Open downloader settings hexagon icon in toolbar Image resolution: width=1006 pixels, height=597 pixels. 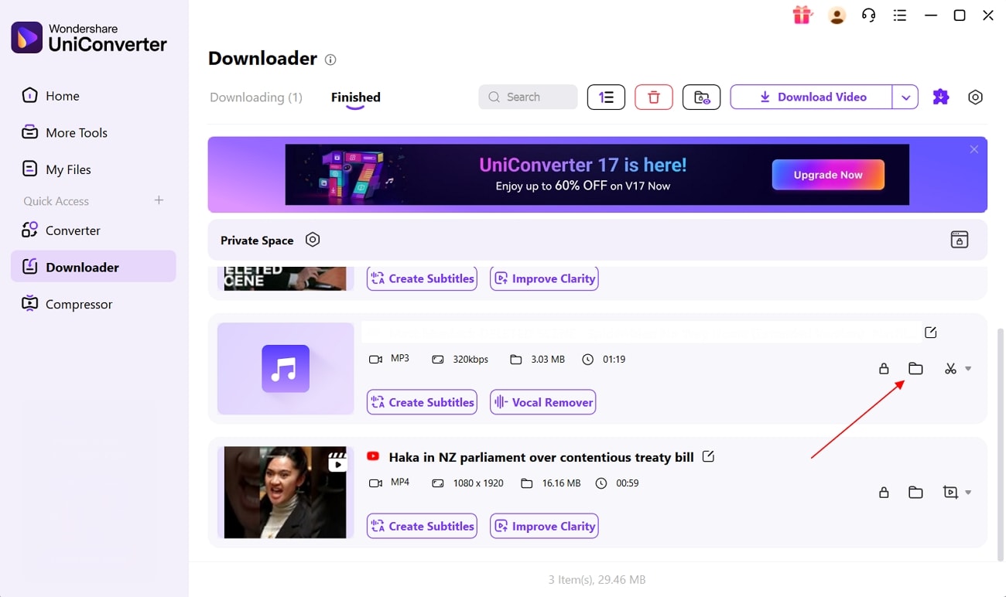pyautogui.click(x=976, y=97)
